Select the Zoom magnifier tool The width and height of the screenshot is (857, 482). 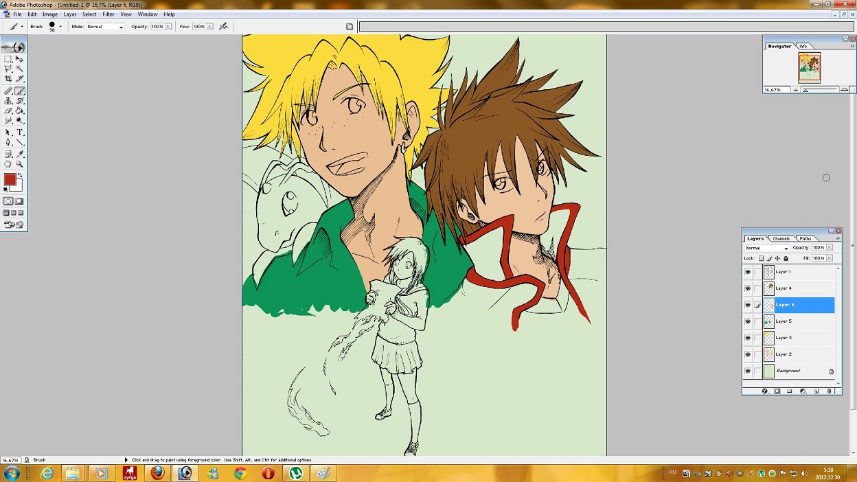(20, 164)
